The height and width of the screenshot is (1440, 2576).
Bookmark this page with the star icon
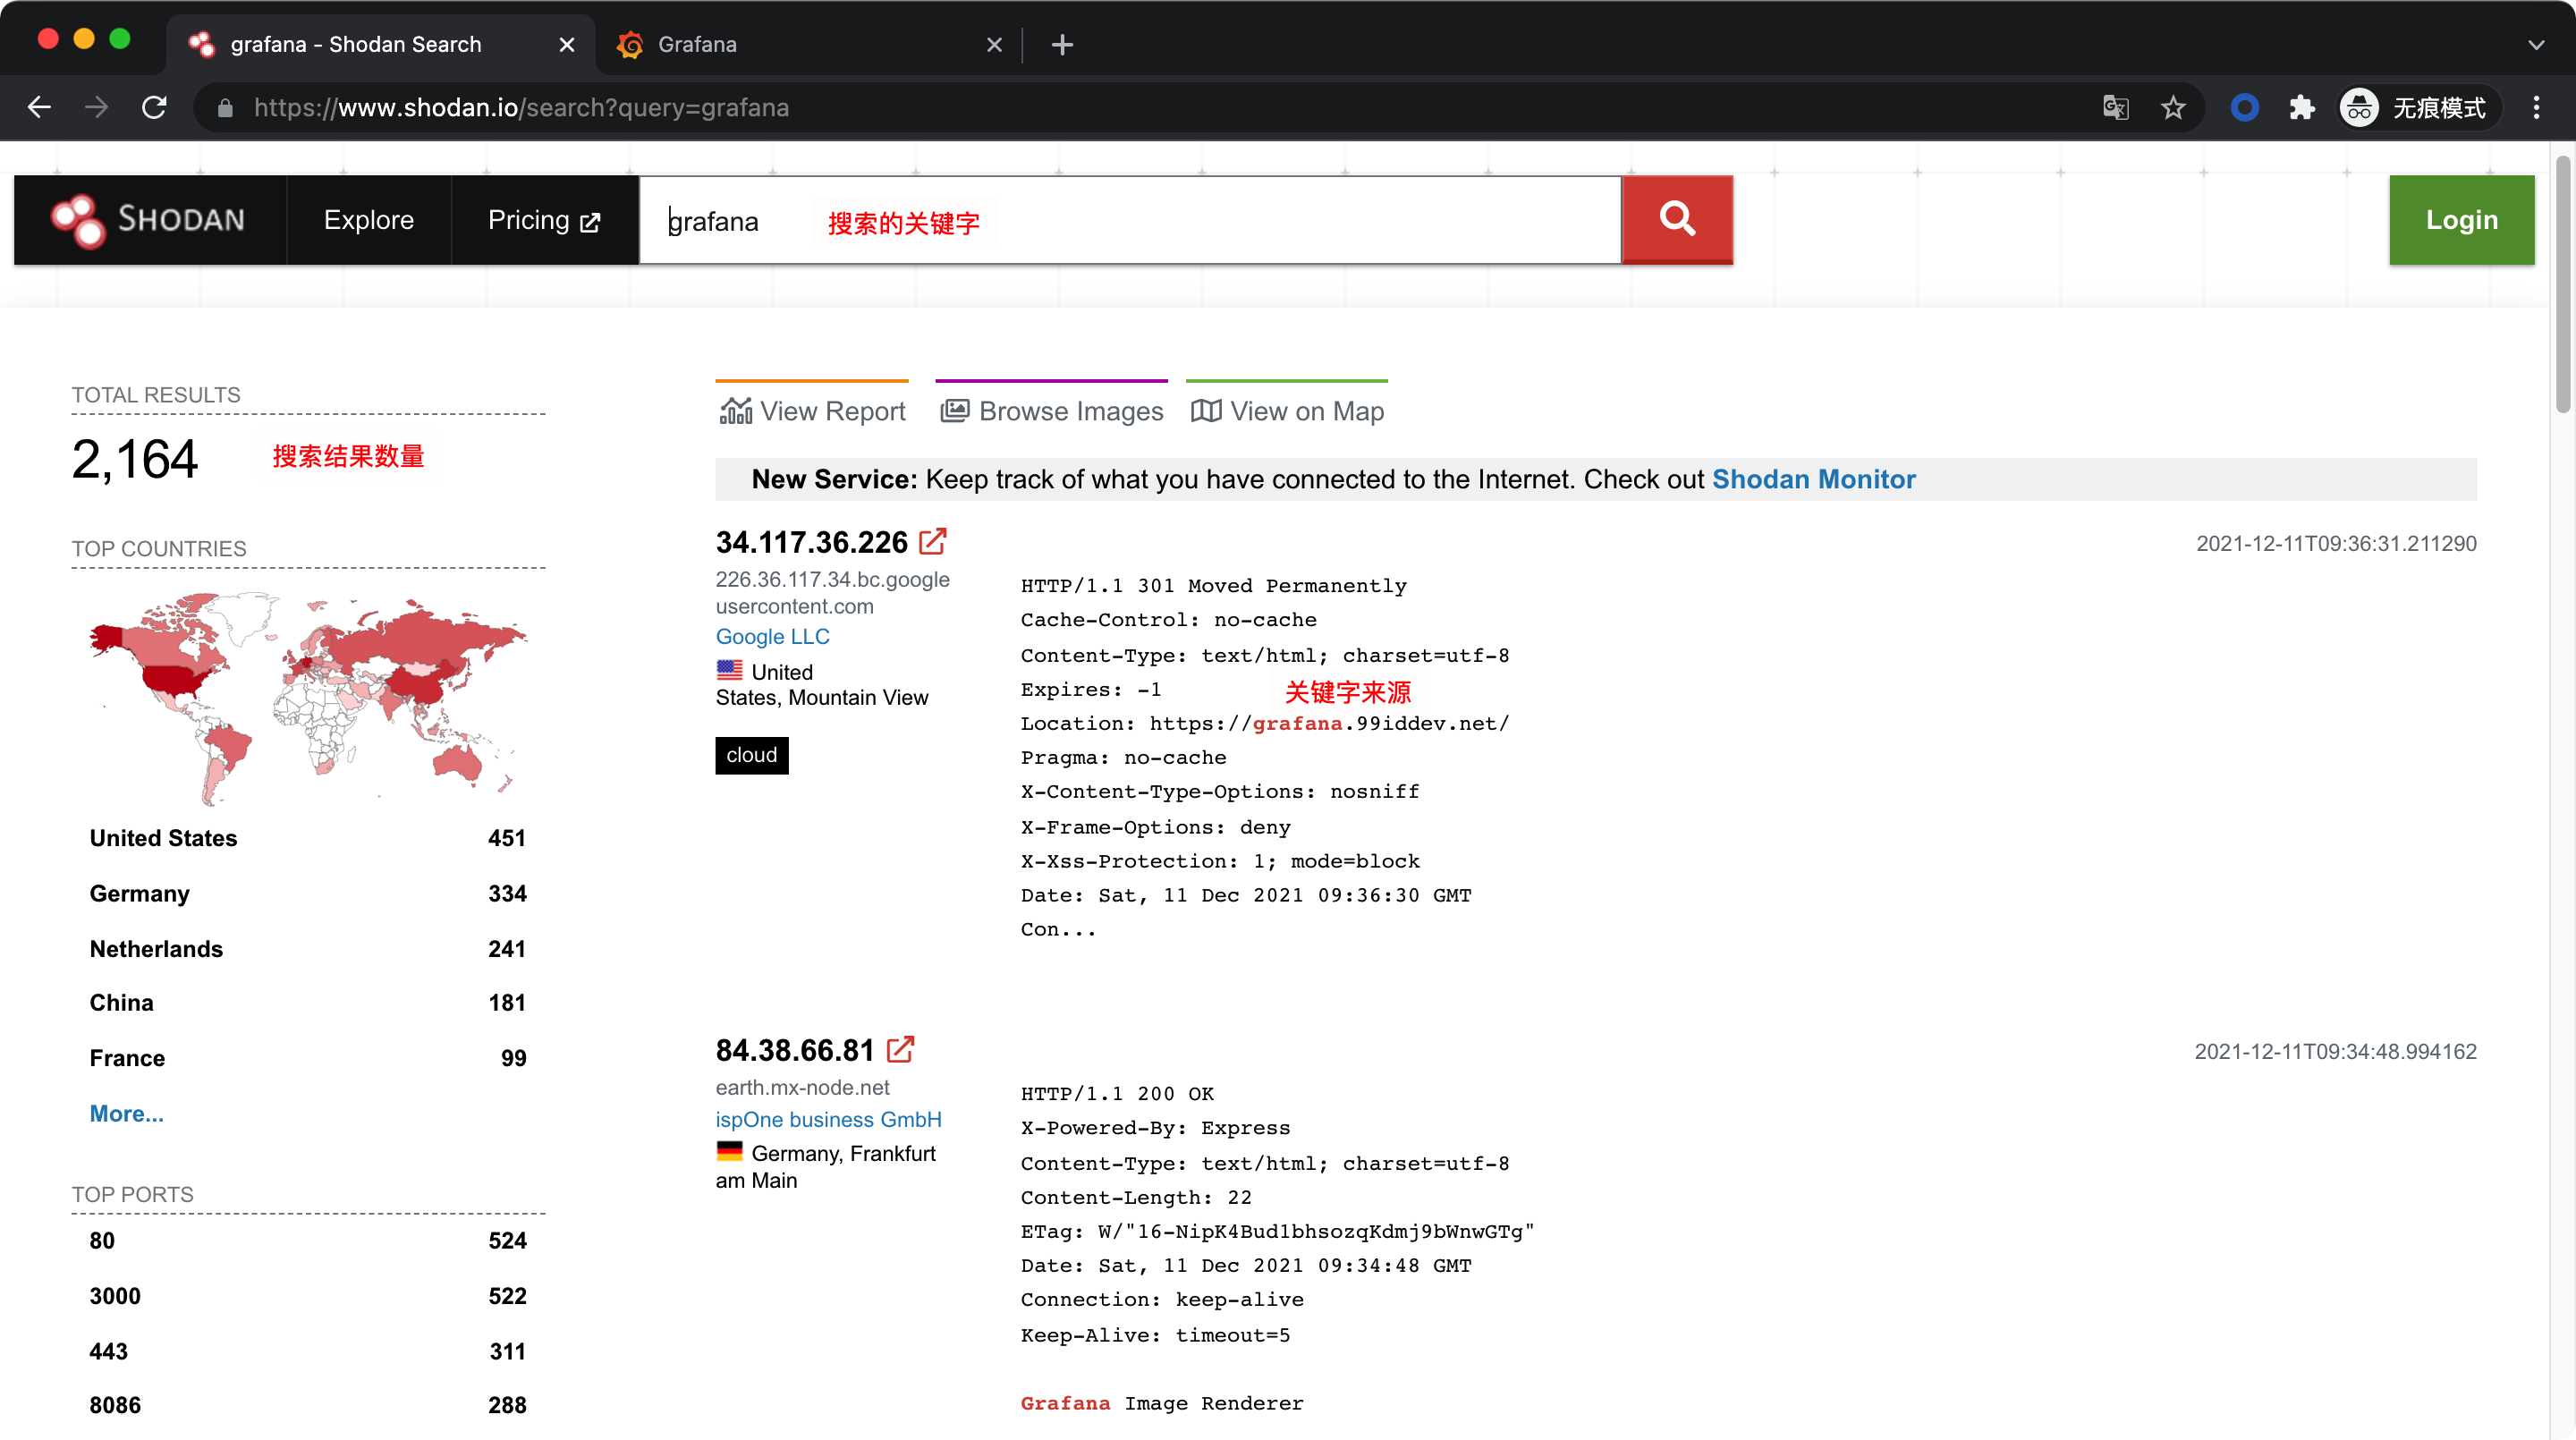pos(2172,107)
